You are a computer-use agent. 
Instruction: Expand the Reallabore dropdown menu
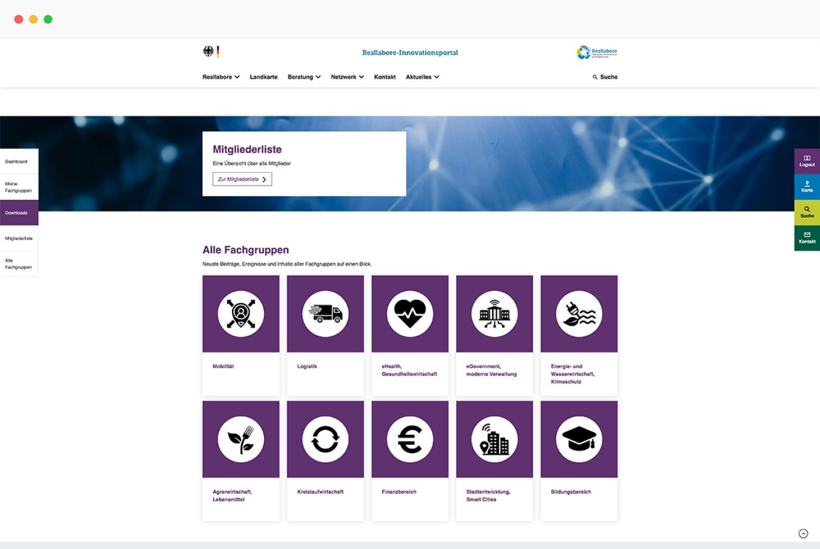click(x=220, y=77)
